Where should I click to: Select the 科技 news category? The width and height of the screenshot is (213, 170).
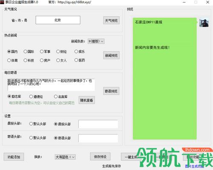pyautogui.click(x=29, y=60)
